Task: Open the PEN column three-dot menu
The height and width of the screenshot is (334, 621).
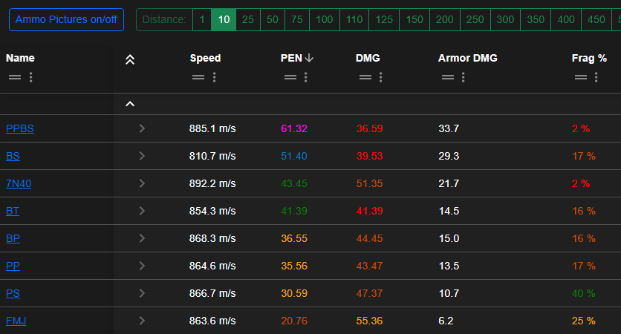Action: point(306,77)
